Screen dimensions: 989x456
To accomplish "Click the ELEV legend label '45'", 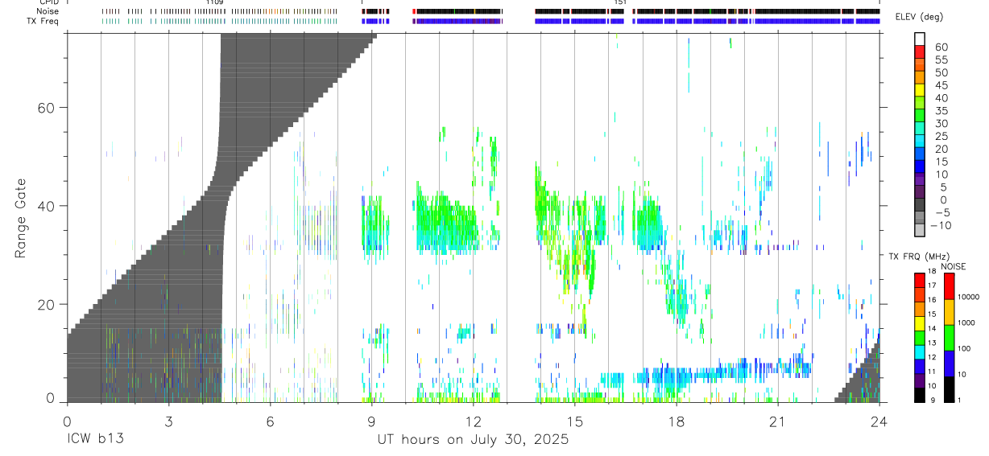I will tap(941, 85).
